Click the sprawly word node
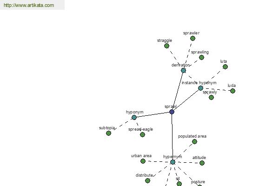The height and width of the screenshot is (186, 279). coord(211,97)
